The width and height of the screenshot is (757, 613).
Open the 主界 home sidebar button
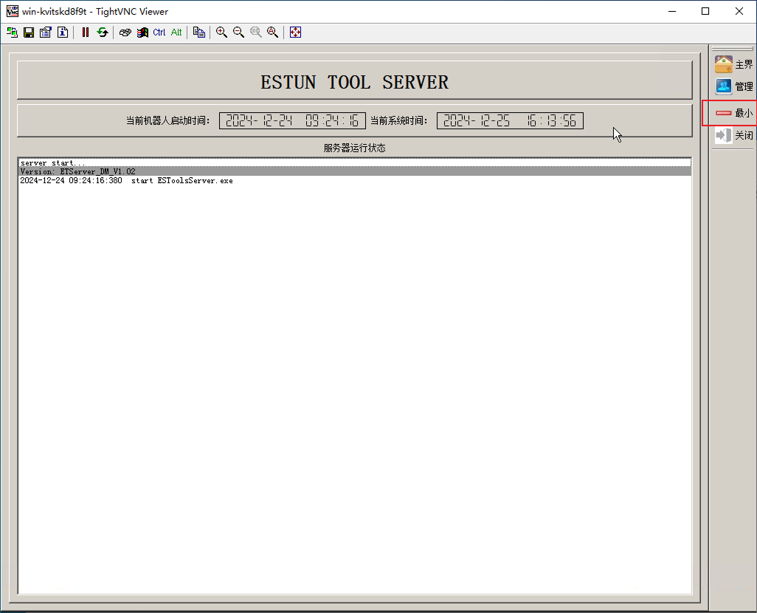(x=734, y=64)
